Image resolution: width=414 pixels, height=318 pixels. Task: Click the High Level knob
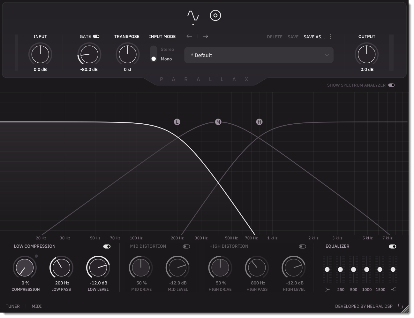(x=294, y=268)
